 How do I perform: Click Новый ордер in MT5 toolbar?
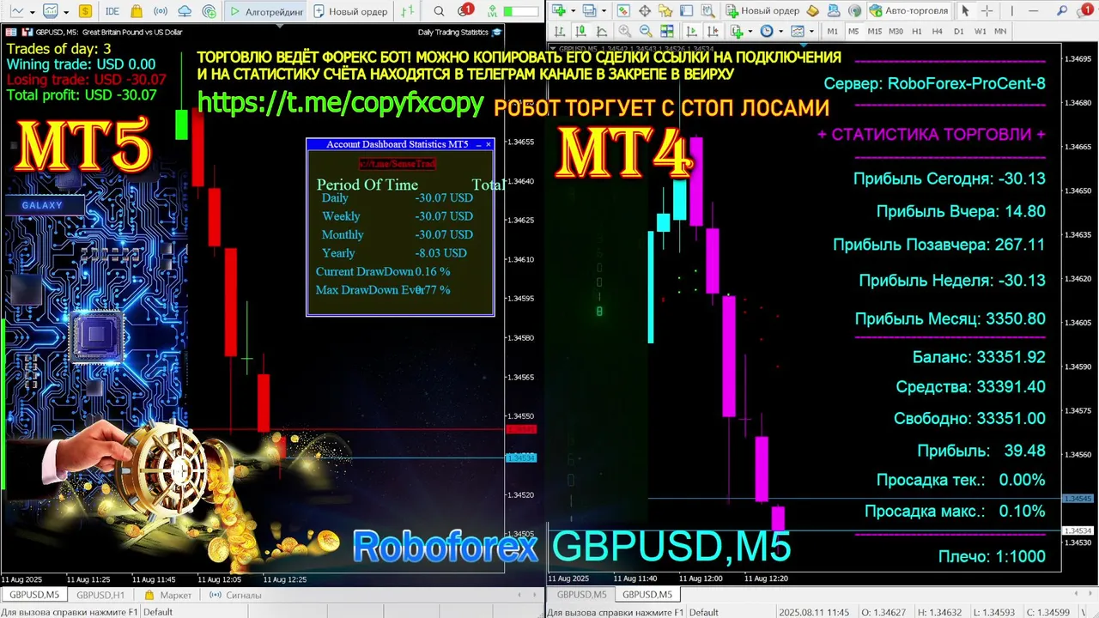[350, 11]
